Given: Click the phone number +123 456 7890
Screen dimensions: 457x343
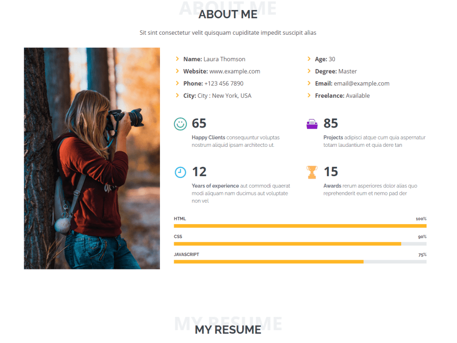Looking at the screenshot, I should [x=224, y=84].
